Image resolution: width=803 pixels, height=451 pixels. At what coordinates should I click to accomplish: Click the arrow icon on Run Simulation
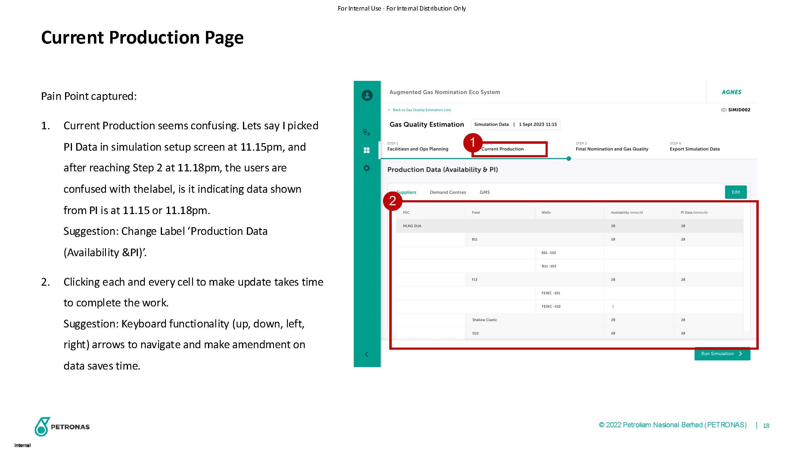tap(740, 354)
